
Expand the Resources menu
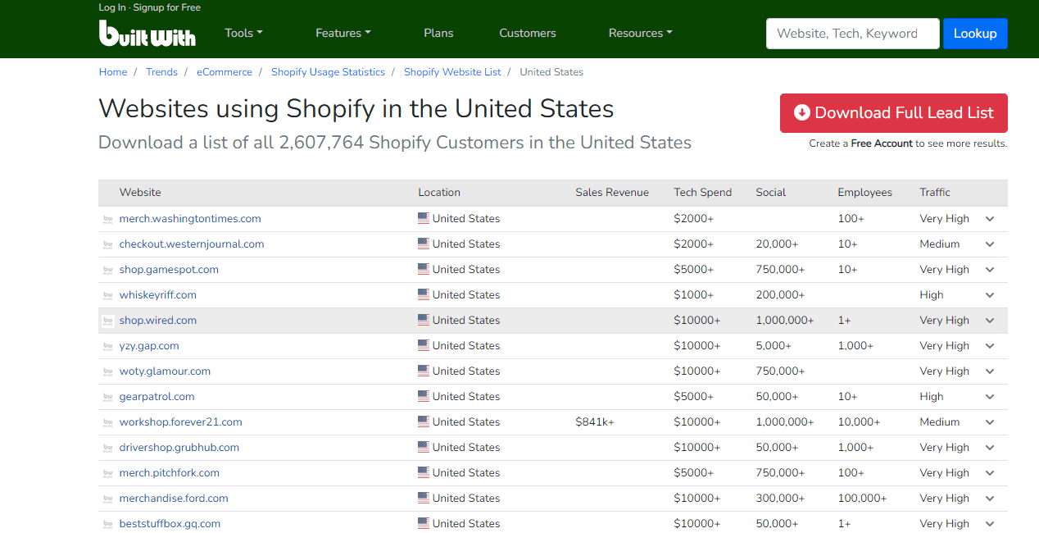coord(640,33)
